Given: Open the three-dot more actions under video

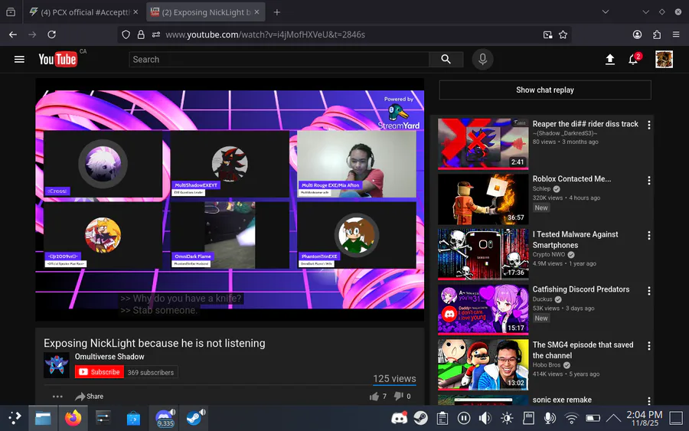Looking at the screenshot, I should [57, 397].
